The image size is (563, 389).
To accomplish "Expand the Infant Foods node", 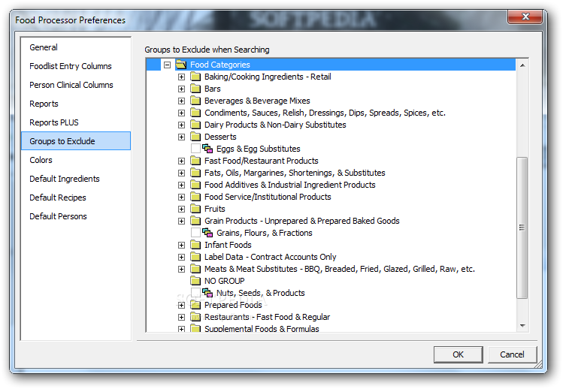I will [x=181, y=245].
